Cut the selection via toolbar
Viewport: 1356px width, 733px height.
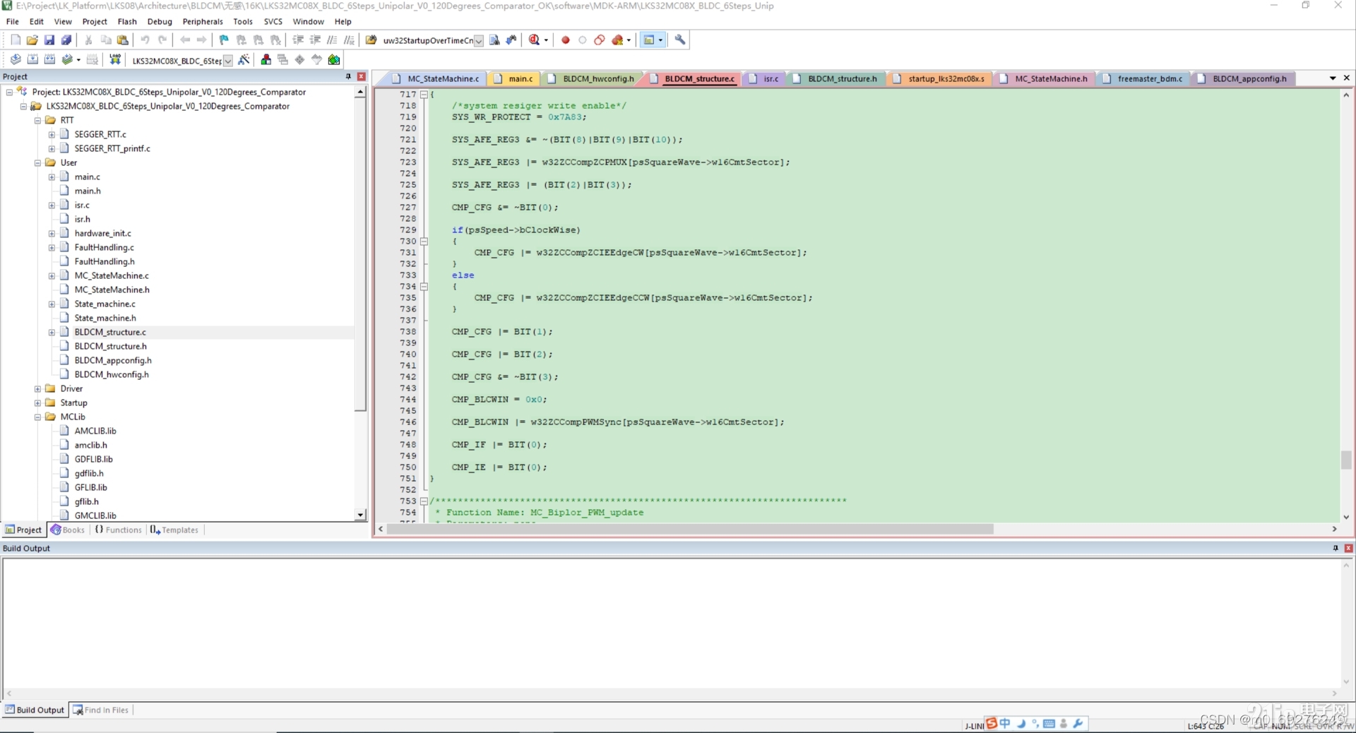click(x=88, y=40)
